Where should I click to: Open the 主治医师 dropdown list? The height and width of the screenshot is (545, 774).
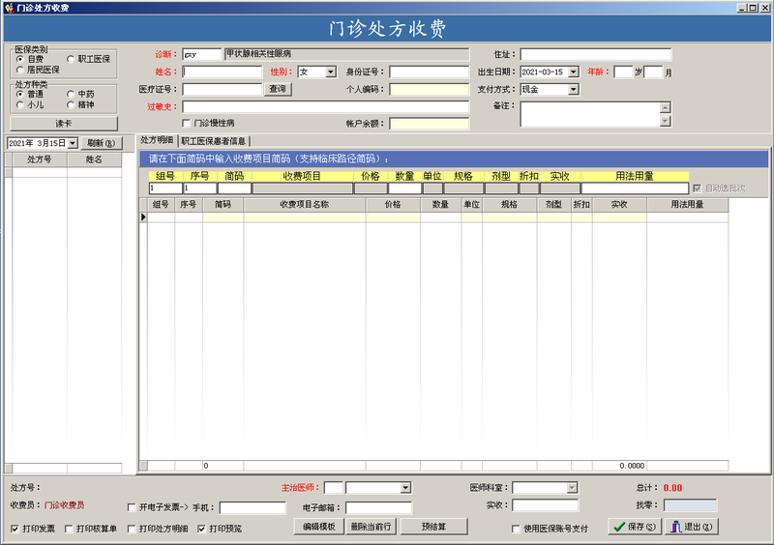(405, 488)
